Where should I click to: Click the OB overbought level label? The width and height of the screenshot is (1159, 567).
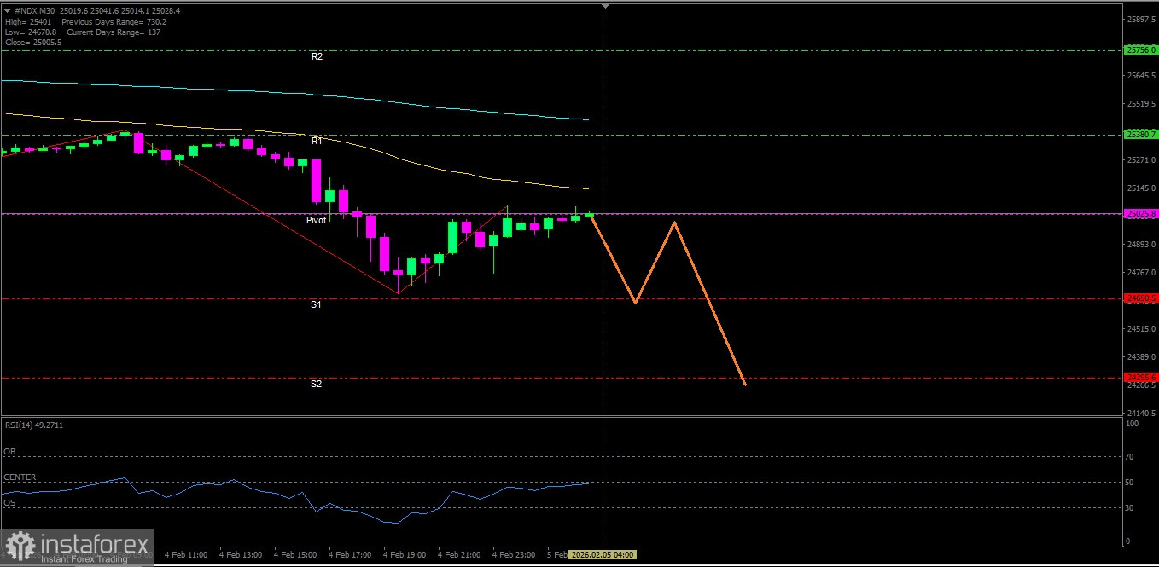pos(9,452)
